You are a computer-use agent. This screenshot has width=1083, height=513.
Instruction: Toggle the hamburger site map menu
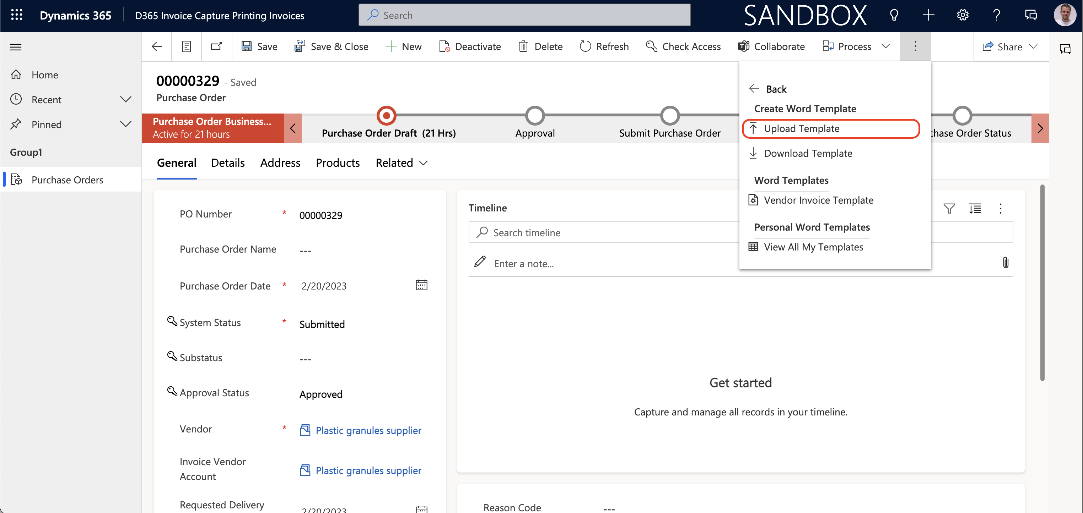coord(16,47)
